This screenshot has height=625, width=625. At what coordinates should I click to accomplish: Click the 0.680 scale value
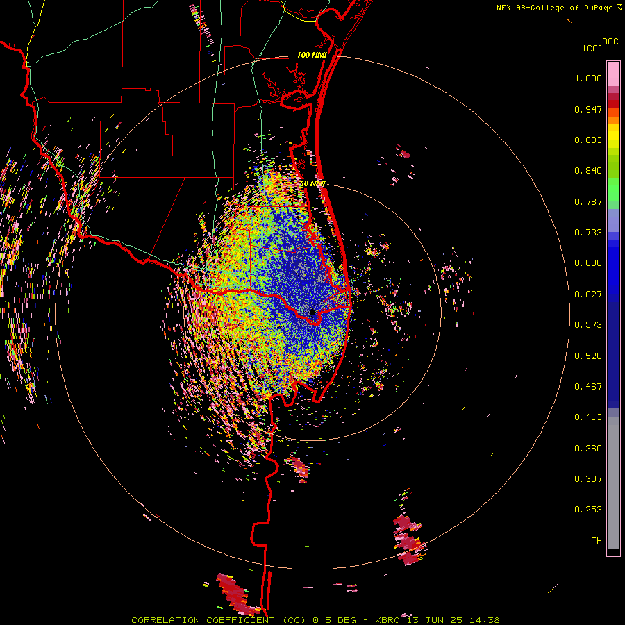point(588,263)
